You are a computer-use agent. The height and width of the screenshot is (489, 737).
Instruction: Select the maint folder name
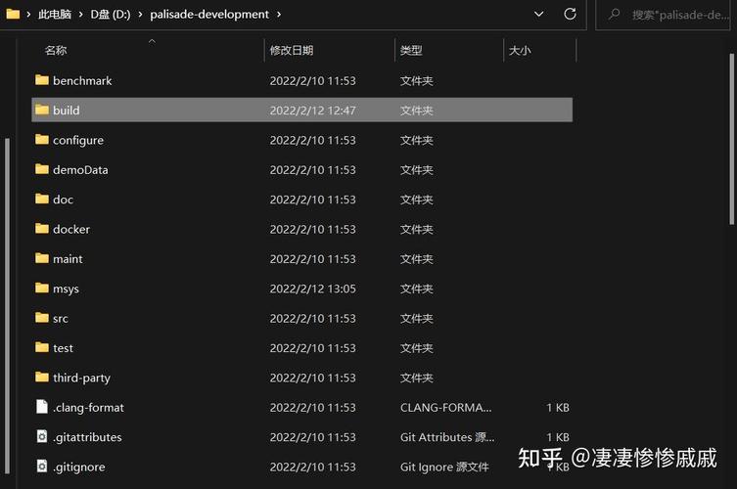pyautogui.click(x=68, y=259)
